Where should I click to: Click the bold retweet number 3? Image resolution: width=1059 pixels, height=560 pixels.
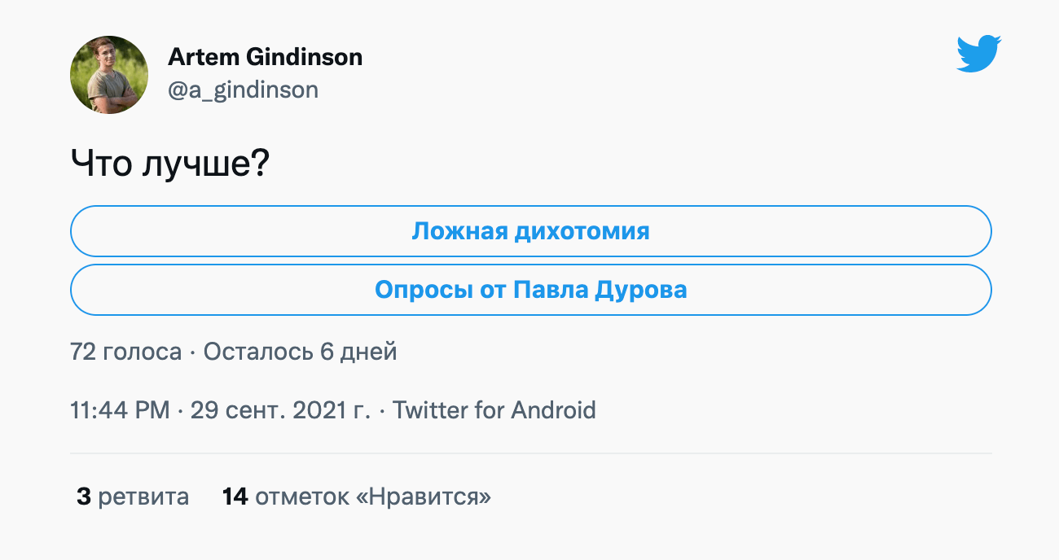[83, 497]
